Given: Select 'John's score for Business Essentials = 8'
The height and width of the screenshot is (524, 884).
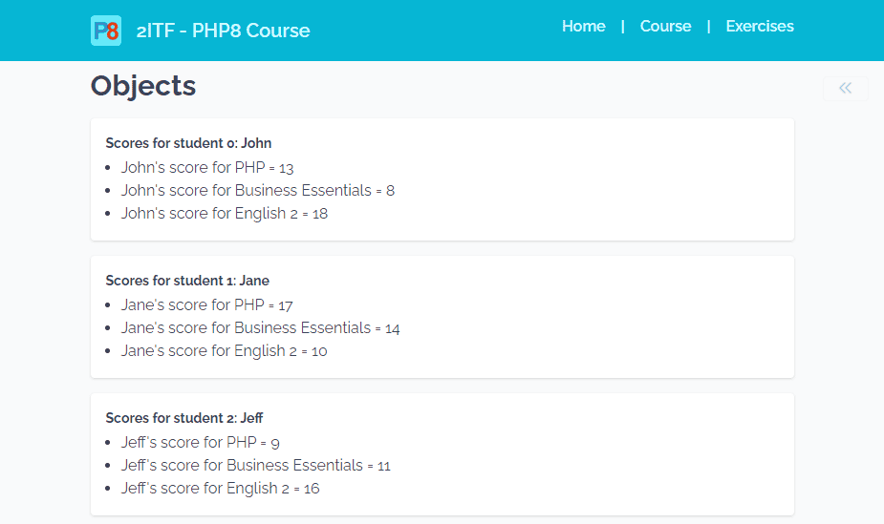Looking at the screenshot, I should coord(258,191).
